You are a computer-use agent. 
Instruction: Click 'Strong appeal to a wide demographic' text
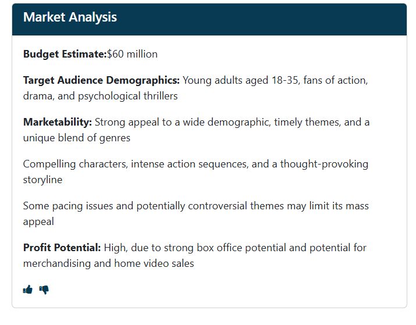tap(183, 122)
